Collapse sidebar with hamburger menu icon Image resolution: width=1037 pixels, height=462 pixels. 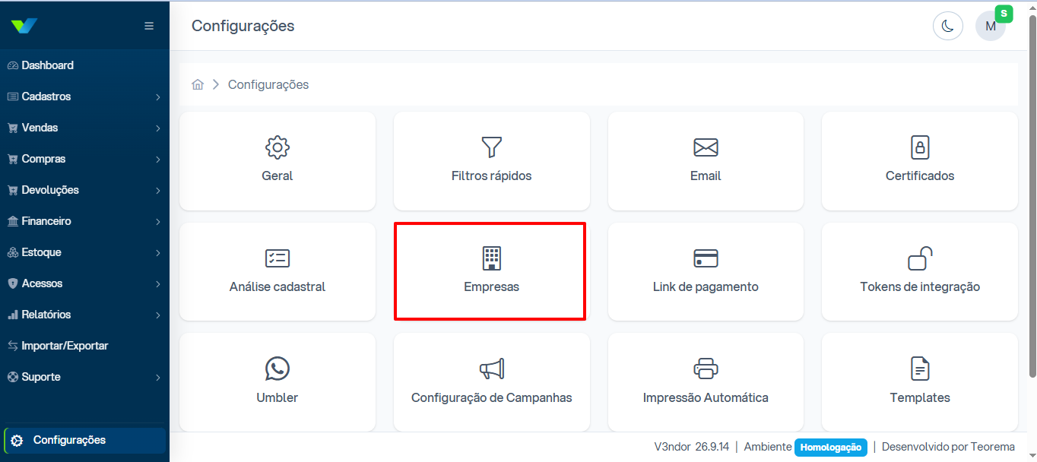(149, 26)
